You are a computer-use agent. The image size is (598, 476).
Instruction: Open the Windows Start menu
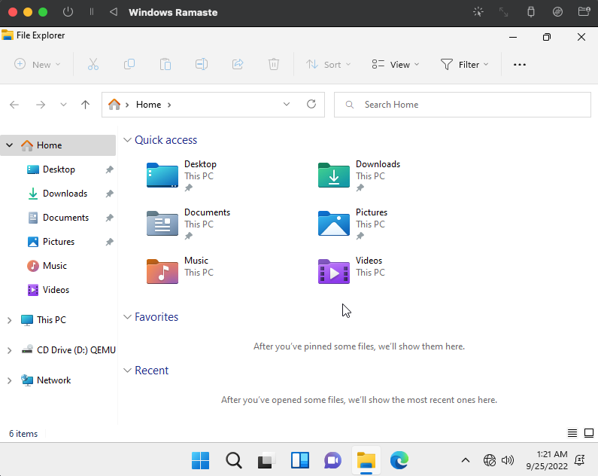click(200, 460)
